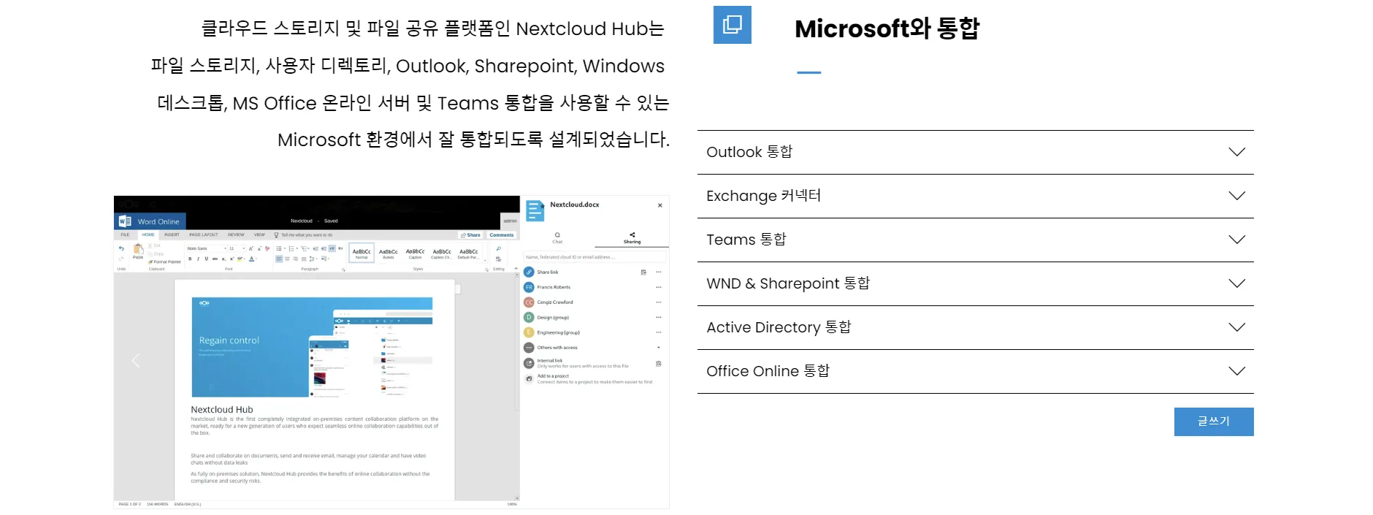1373x515 pixels.
Task: Open more options for Cengiz Crawford
Action: click(659, 302)
